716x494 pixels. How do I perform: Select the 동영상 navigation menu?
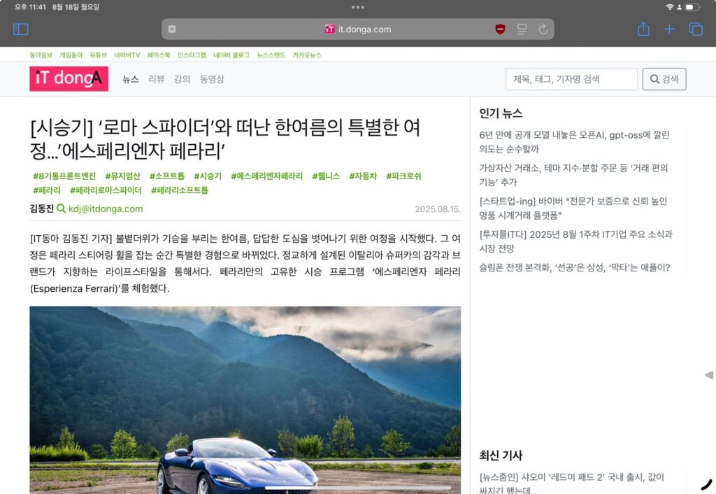click(212, 79)
